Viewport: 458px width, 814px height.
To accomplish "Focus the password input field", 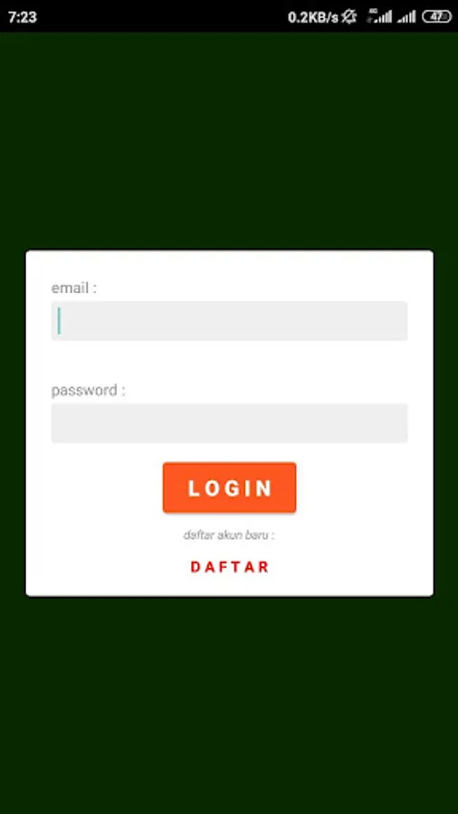I will tap(229, 423).
